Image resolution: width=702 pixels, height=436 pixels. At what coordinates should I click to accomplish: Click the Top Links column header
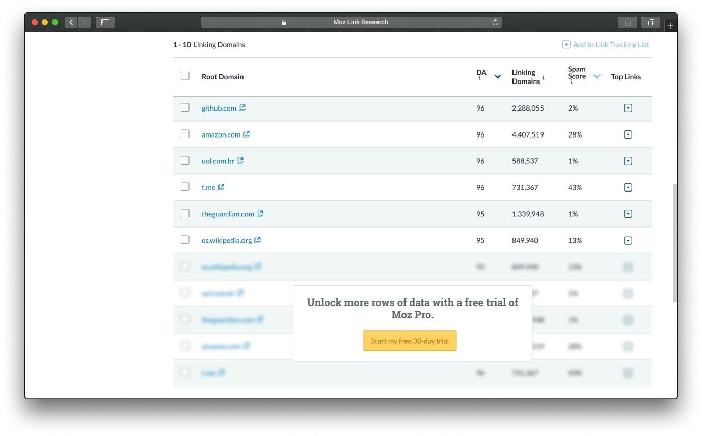(x=626, y=77)
